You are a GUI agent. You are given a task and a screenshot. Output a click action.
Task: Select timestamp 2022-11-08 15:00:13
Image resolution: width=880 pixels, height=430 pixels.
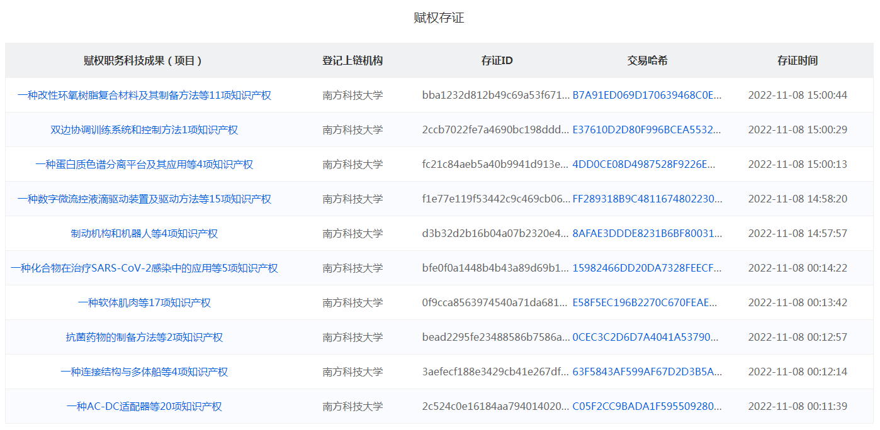point(798,165)
